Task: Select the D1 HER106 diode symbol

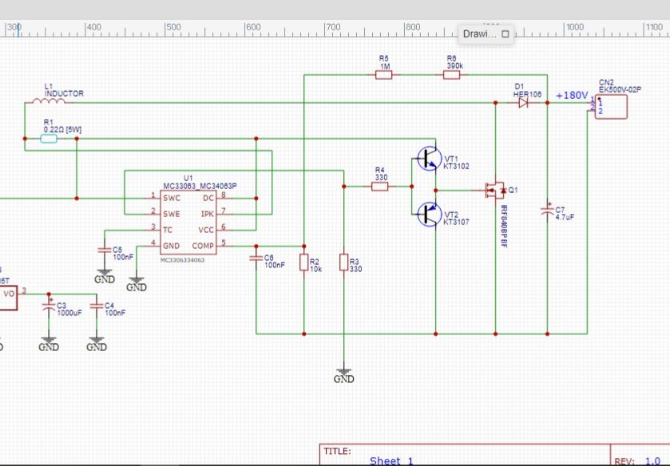Action: [523, 103]
